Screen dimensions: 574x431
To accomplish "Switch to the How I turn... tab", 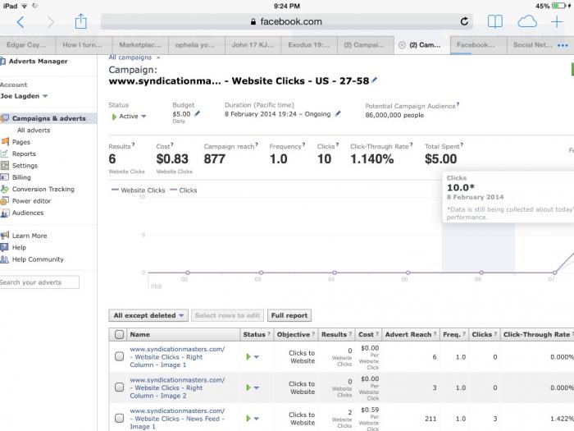I will tap(84, 45).
